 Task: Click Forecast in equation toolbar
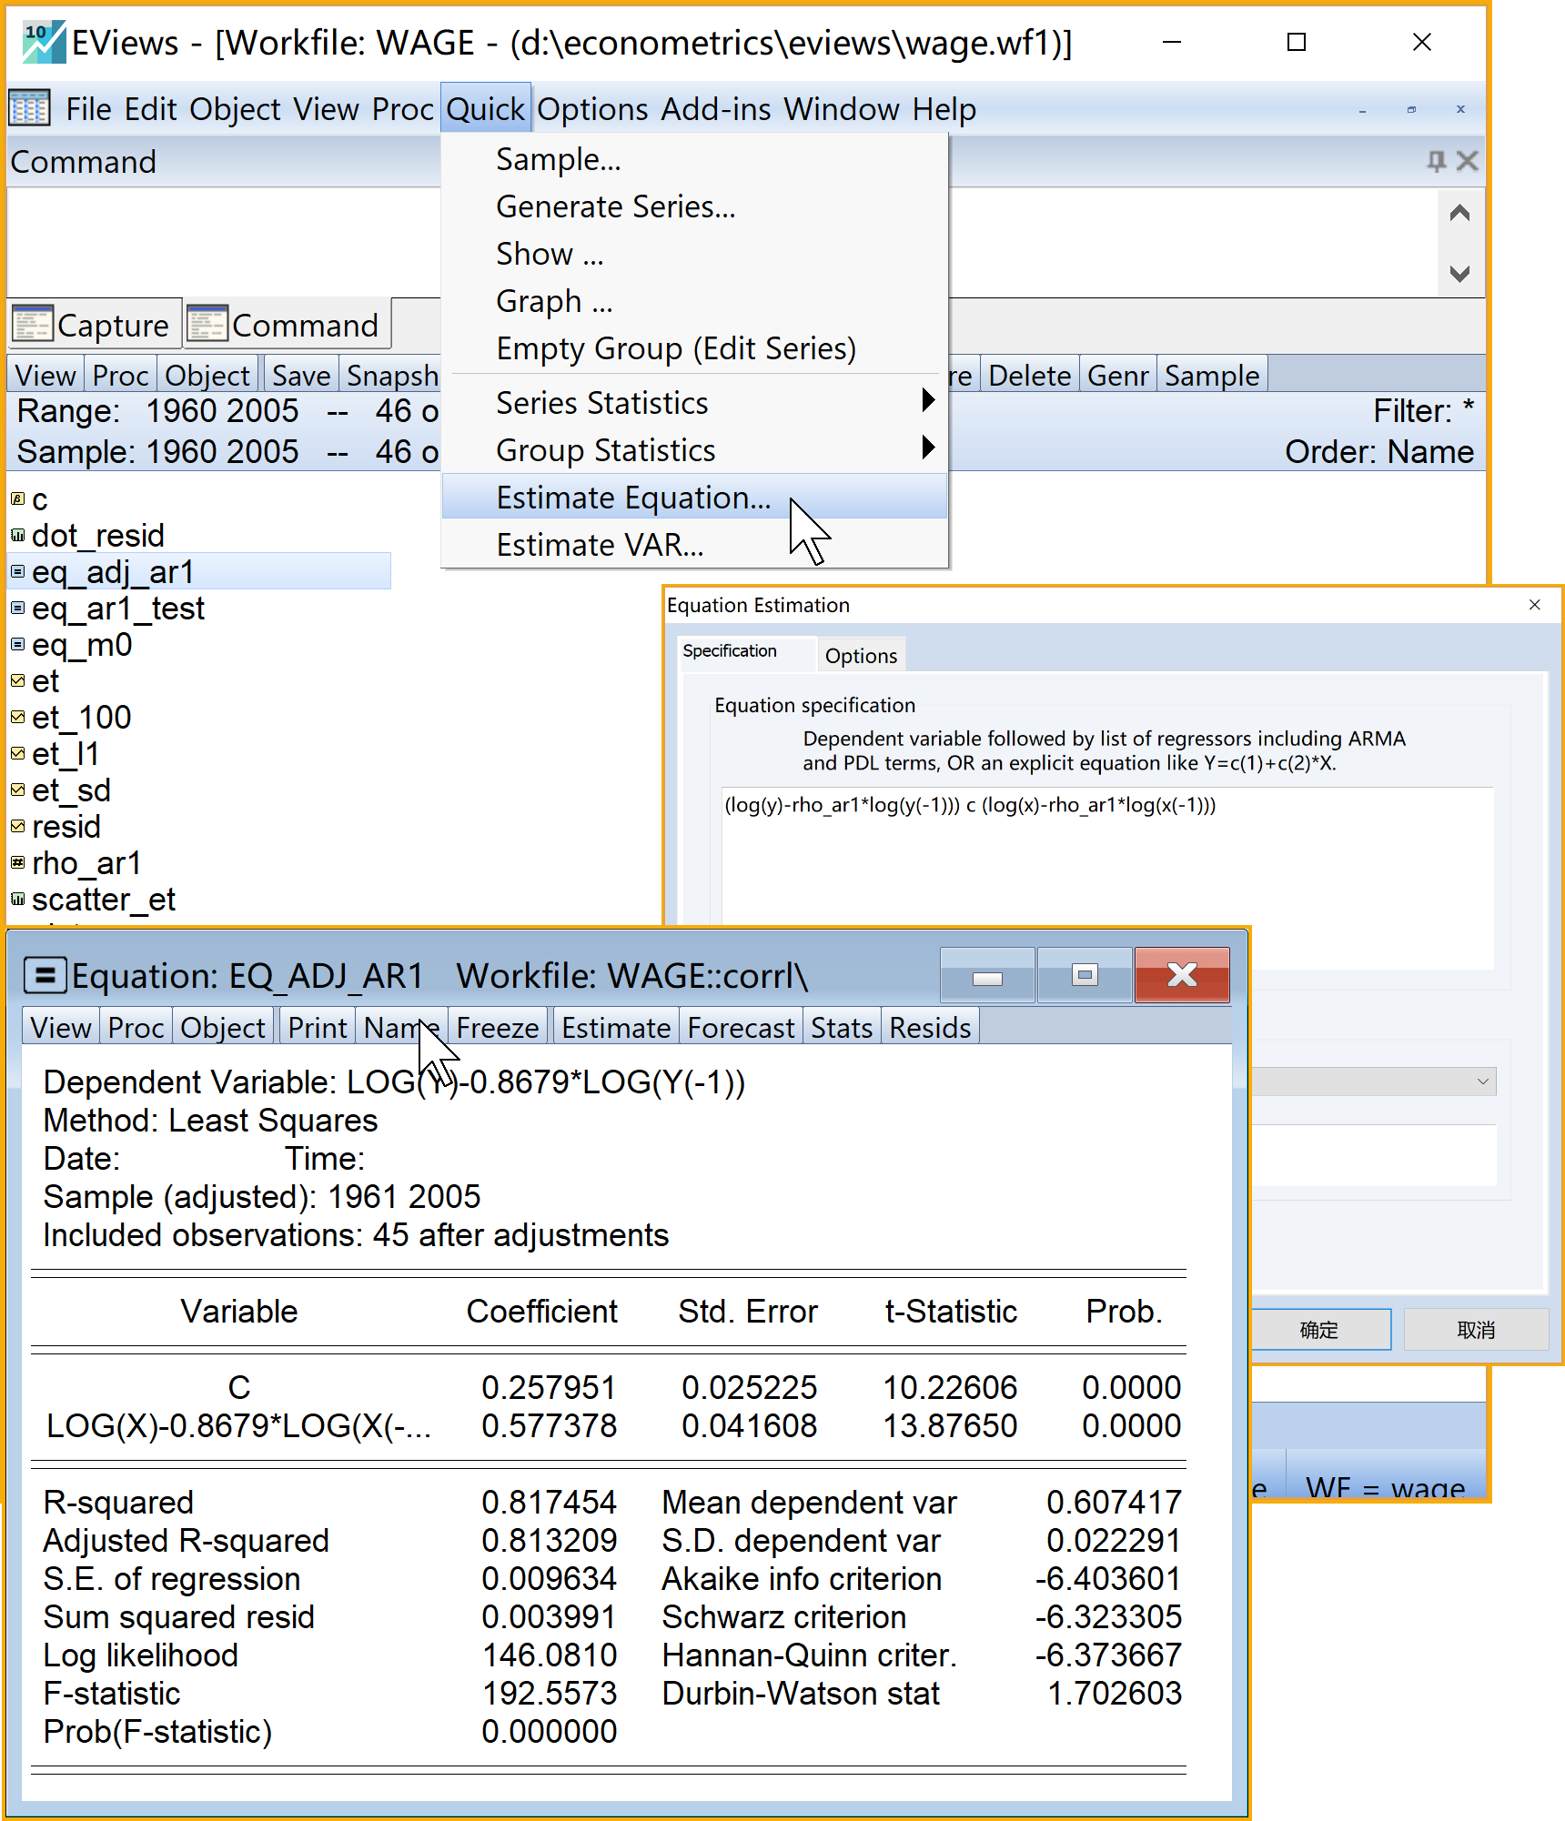click(x=740, y=1028)
